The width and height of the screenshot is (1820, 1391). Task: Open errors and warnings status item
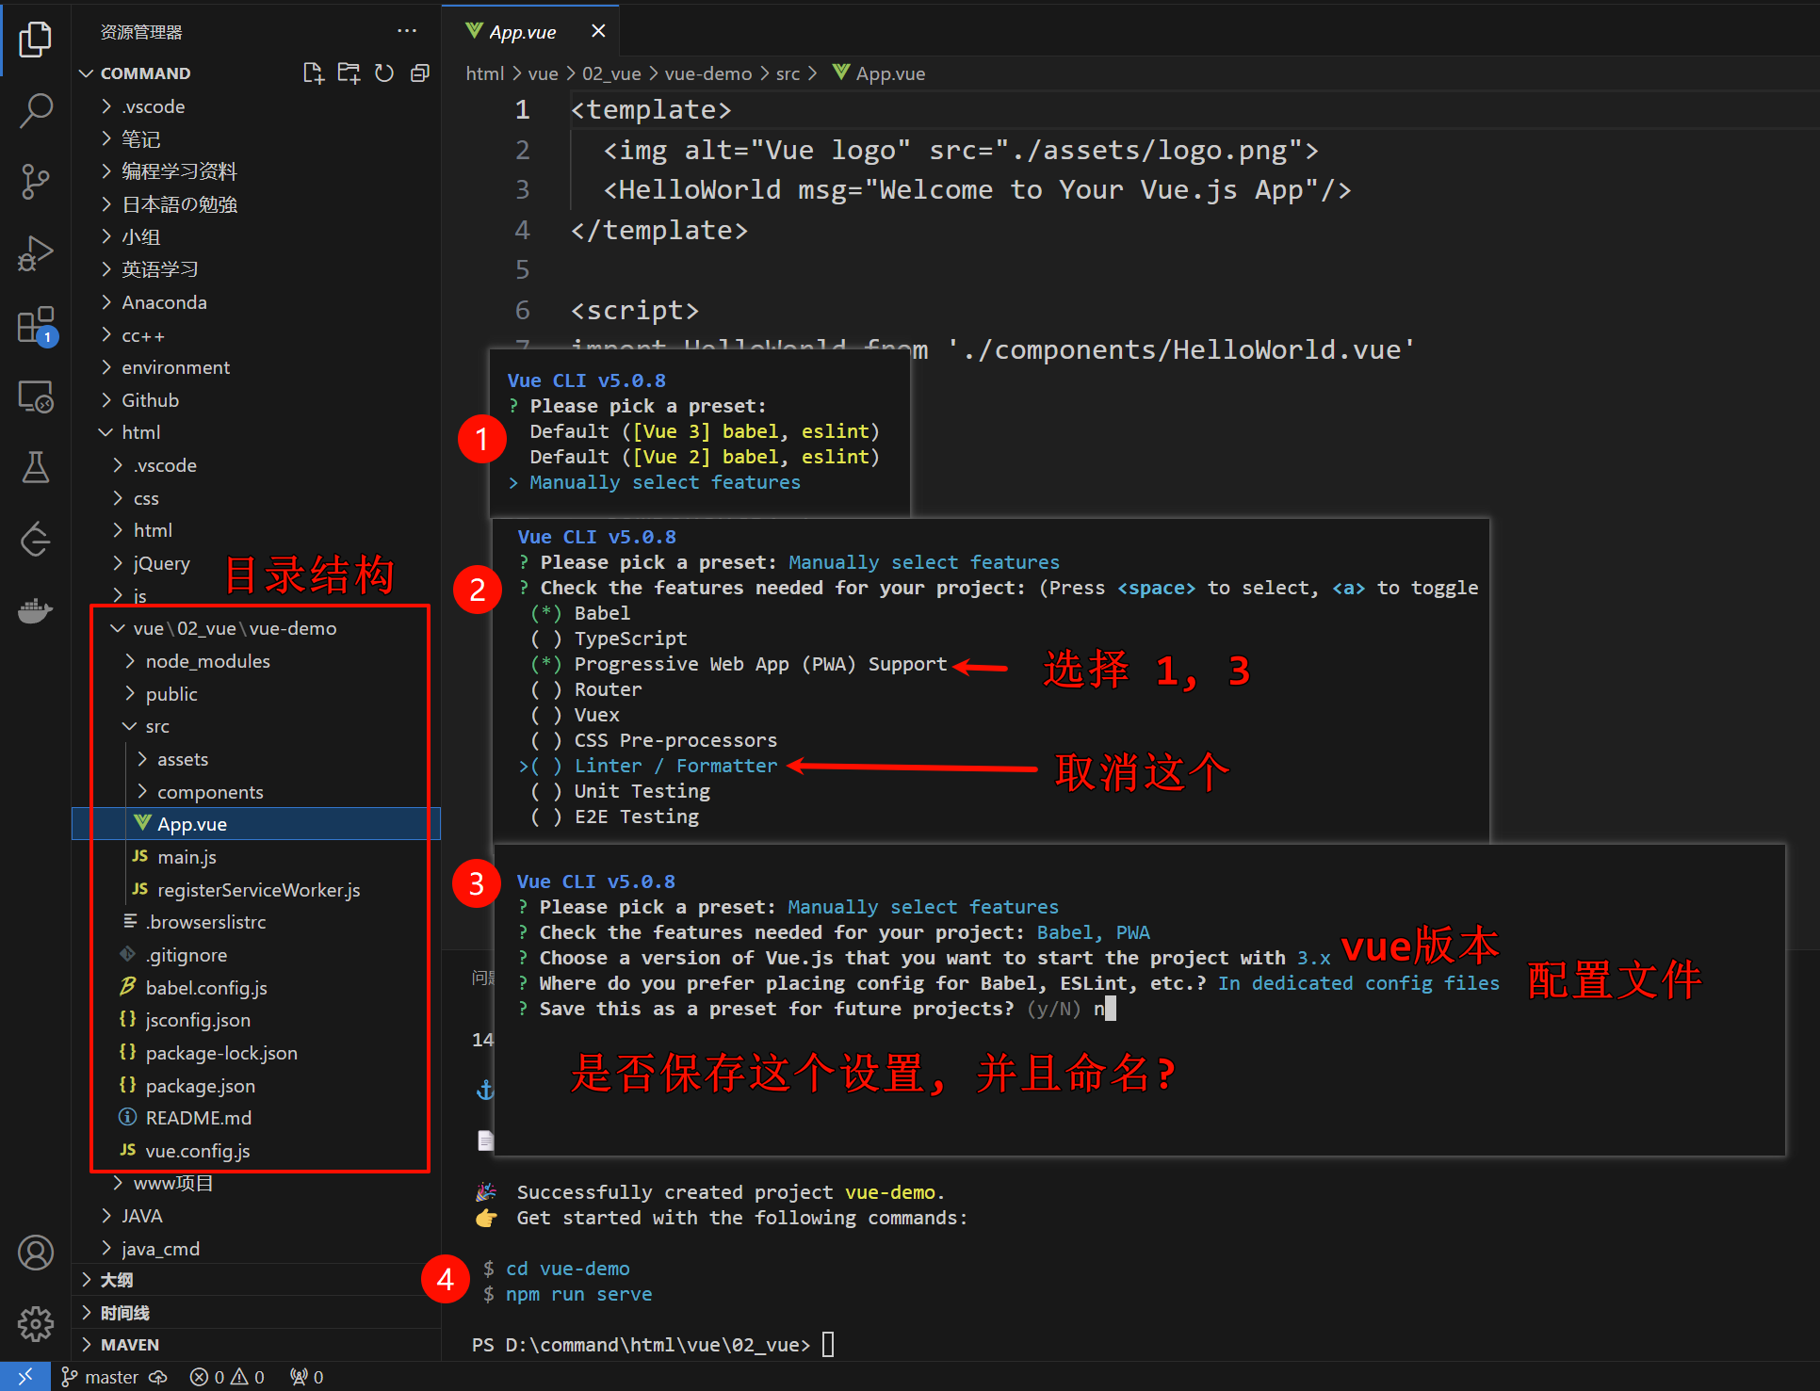tap(227, 1377)
